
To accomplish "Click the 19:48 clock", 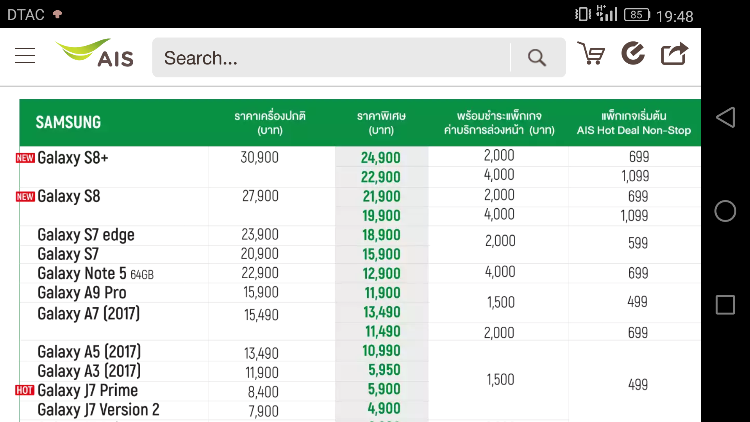I will click(x=675, y=16).
